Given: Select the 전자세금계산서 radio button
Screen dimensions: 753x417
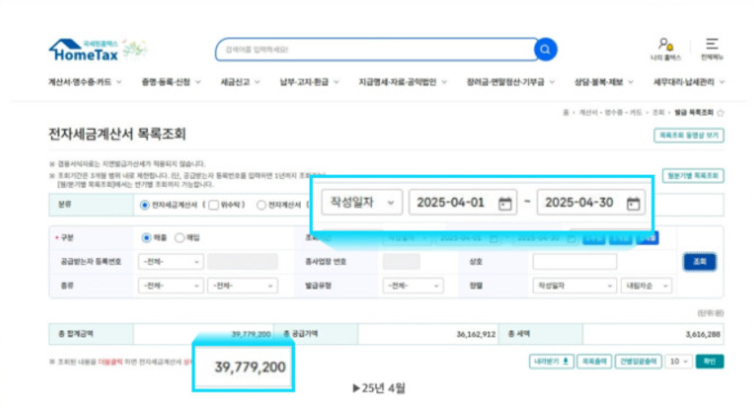Looking at the screenshot, I should pyautogui.click(x=145, y=205).
